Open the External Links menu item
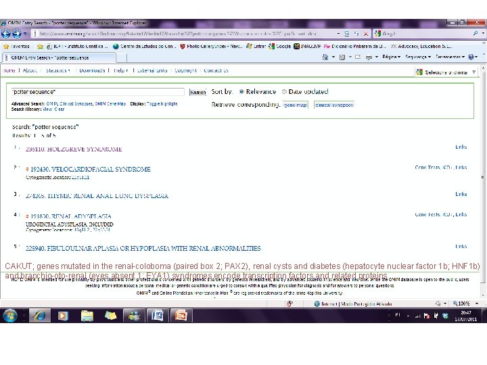This screenshot has height=365, width=487. coord(152,70)
